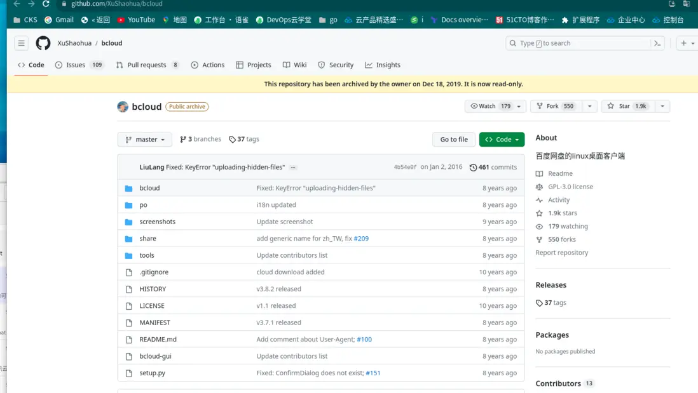Screen dimensions: 698x393
Task: Open the Docs overview bookmark
Action: coord(460,20)
